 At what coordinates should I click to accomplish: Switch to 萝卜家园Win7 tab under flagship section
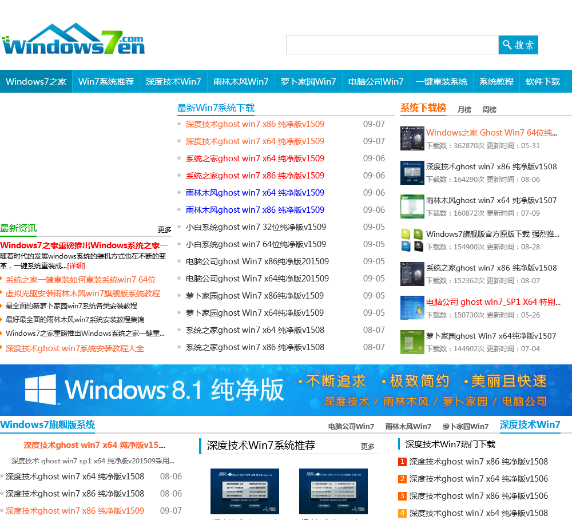(466, 426)
